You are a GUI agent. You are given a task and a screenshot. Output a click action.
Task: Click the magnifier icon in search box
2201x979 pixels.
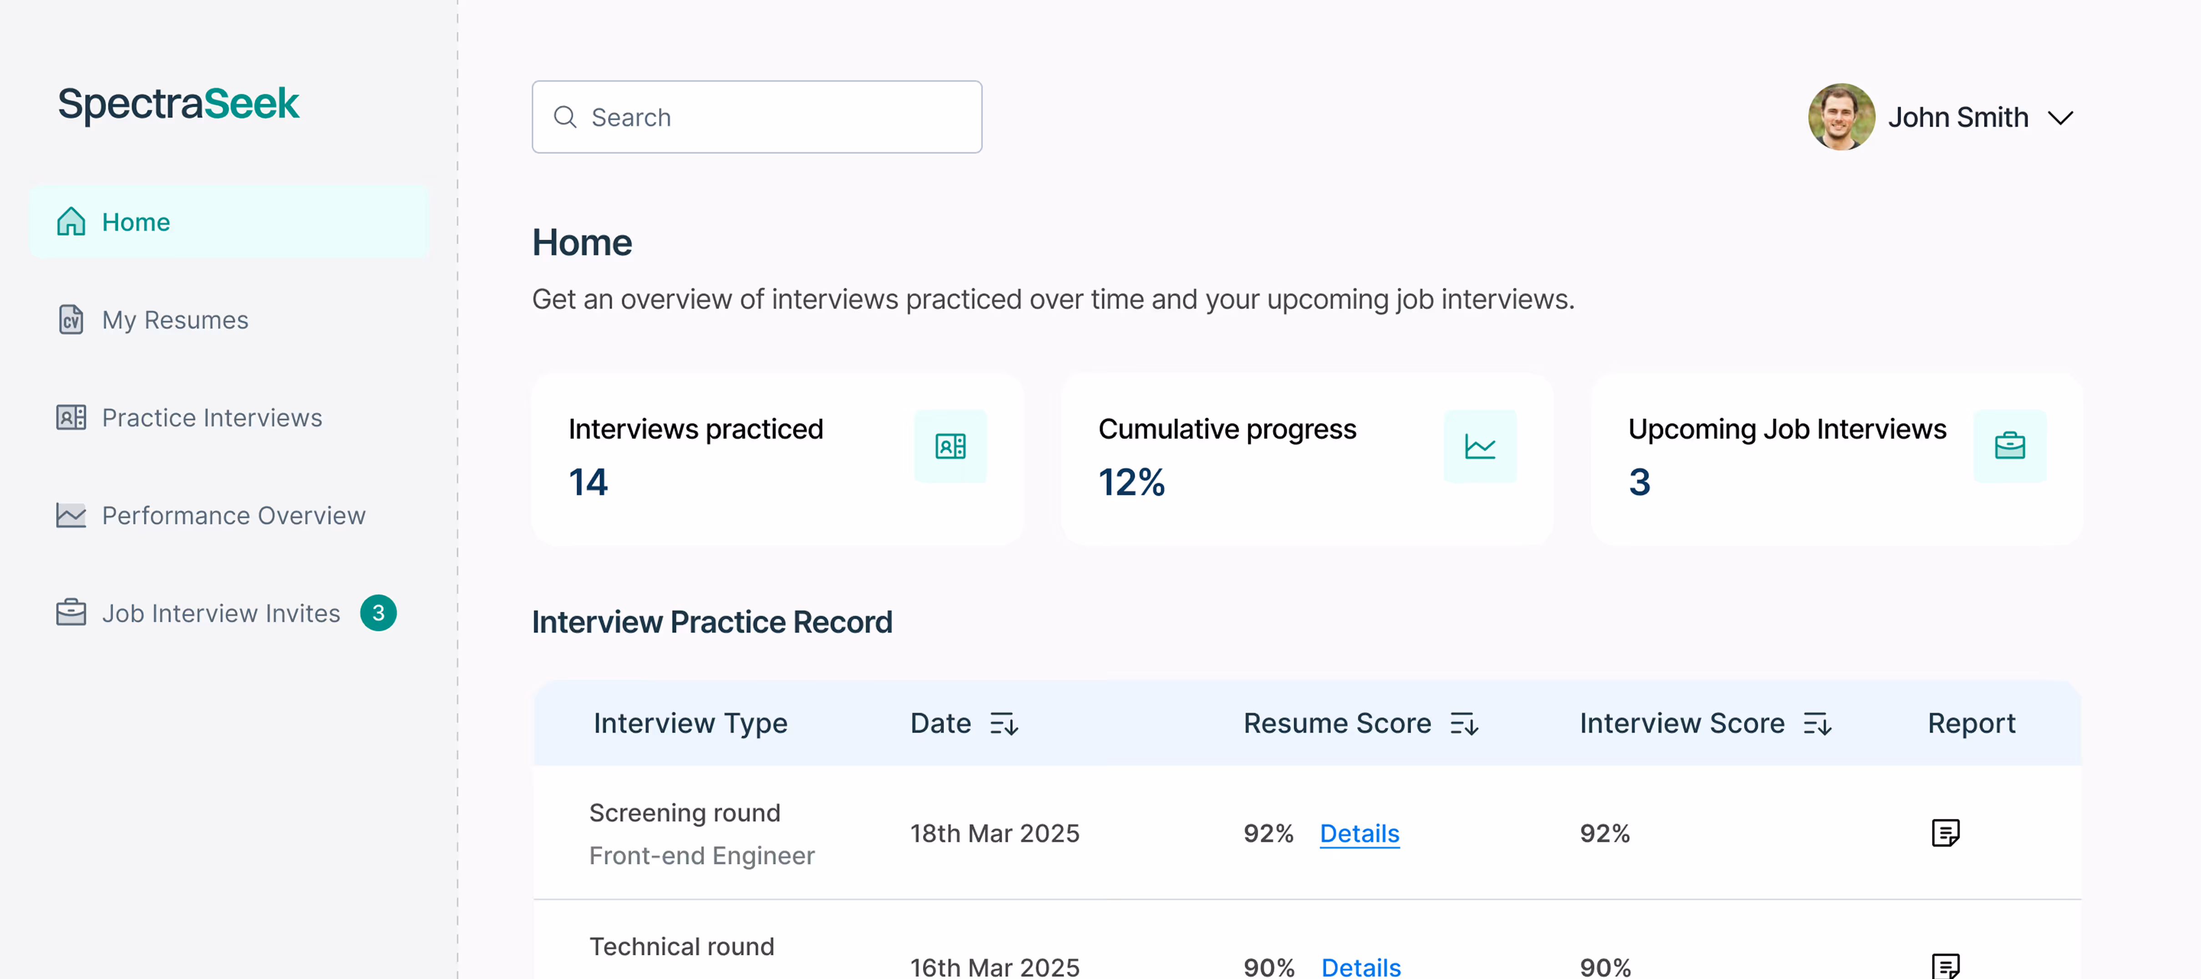(x=565, y=117)
